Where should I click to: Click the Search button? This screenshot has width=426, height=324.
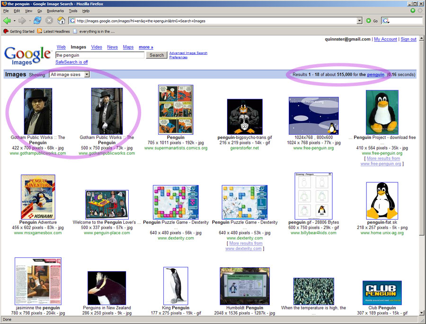tap(157, 55)
